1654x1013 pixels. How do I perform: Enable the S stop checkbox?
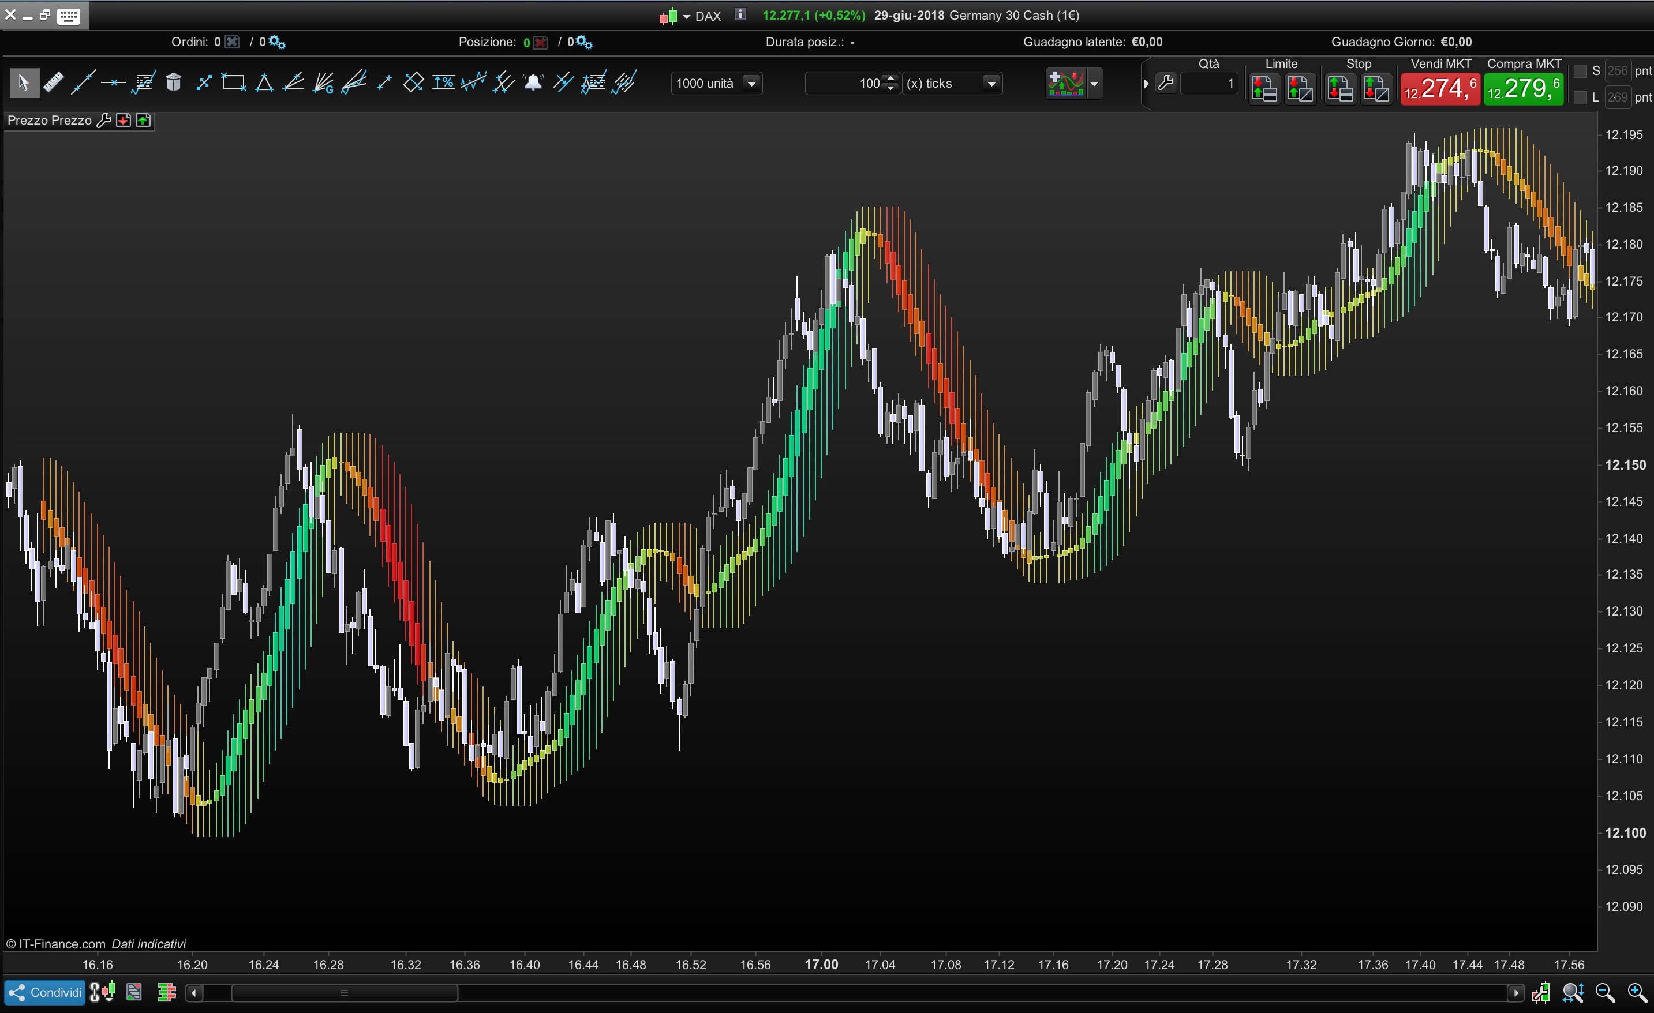click(1580, 71)
